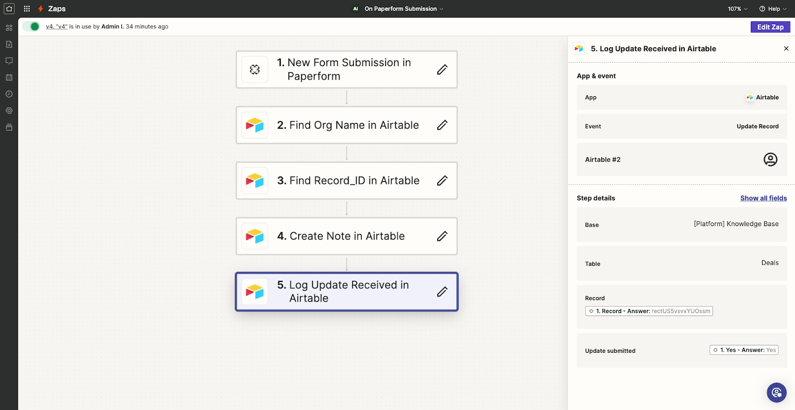Screen dimensions: 795x410
Task: Click the Show all fields link
Action: point(763,198)
